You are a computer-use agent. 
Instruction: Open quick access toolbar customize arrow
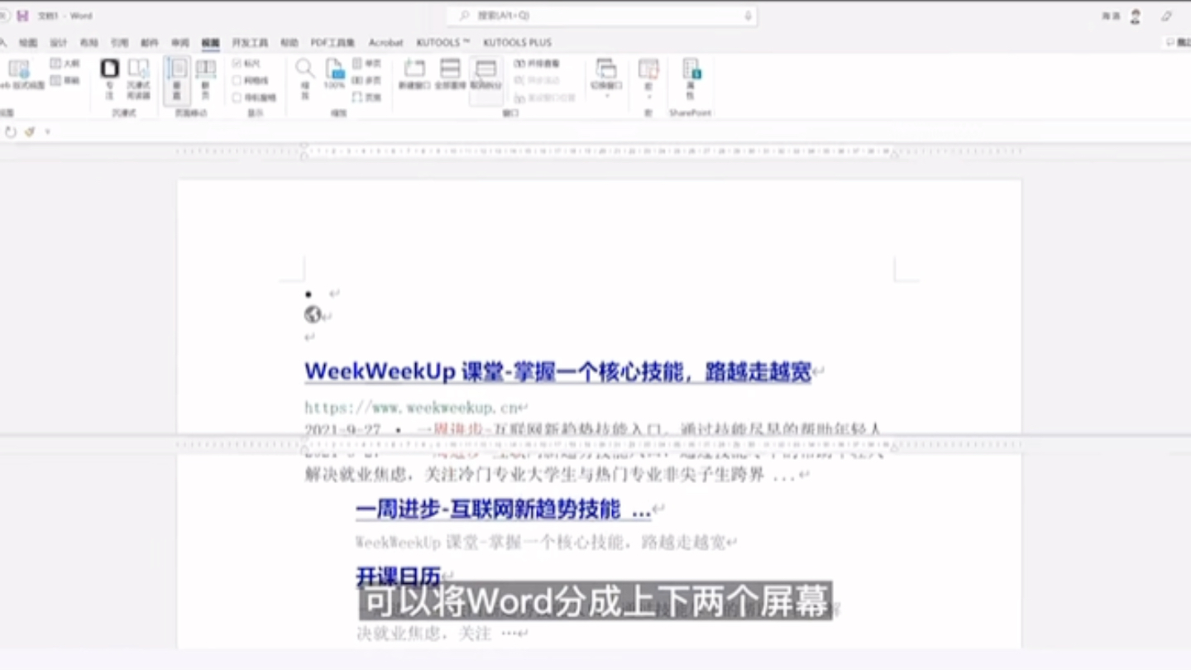47,132
